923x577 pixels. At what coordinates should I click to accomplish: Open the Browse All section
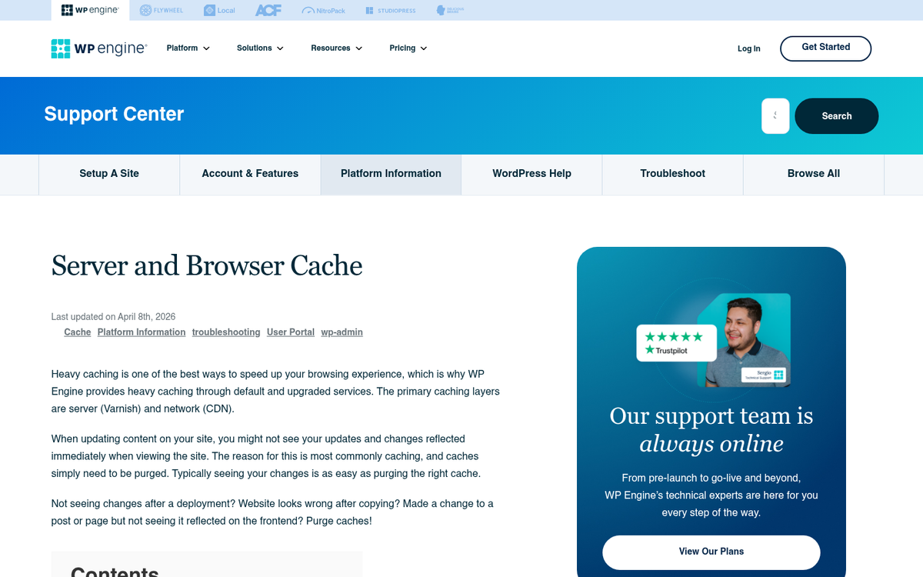coord(813,174)
